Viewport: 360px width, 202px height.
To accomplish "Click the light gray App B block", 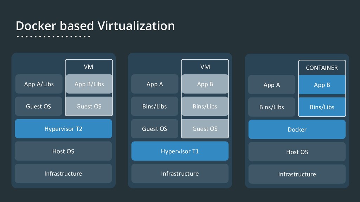I will pyautogui.click(x=205, y=84).
